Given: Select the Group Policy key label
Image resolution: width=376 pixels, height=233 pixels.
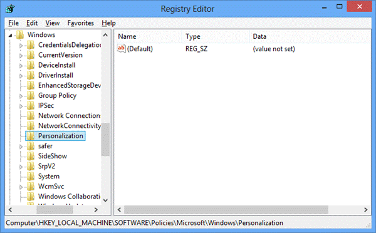Looking at the screenshot, I should pos(57,95).
